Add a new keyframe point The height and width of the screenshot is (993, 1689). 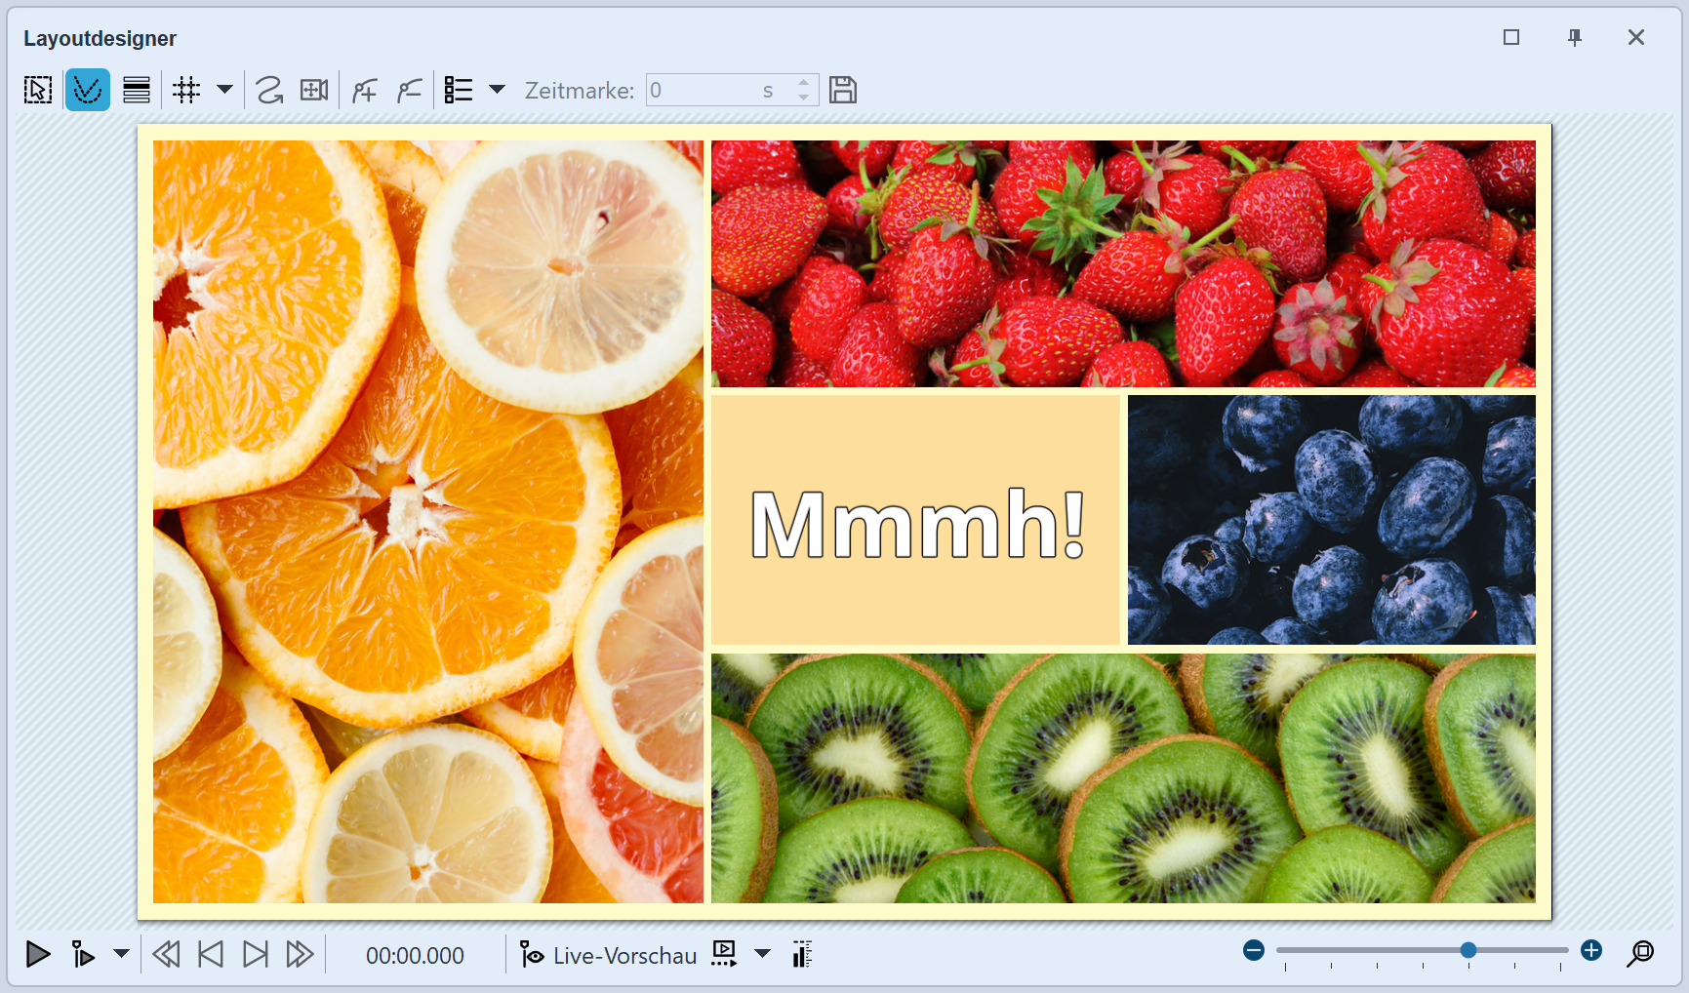coord(364,90)
